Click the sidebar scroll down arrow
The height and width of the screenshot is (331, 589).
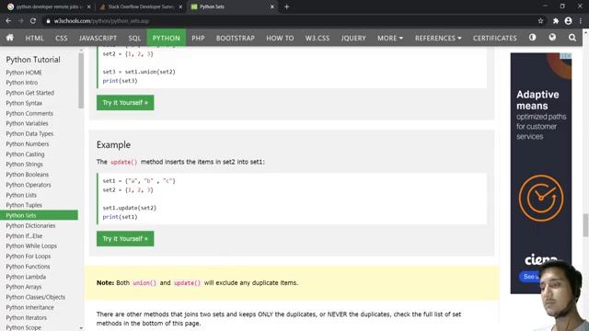81,327
